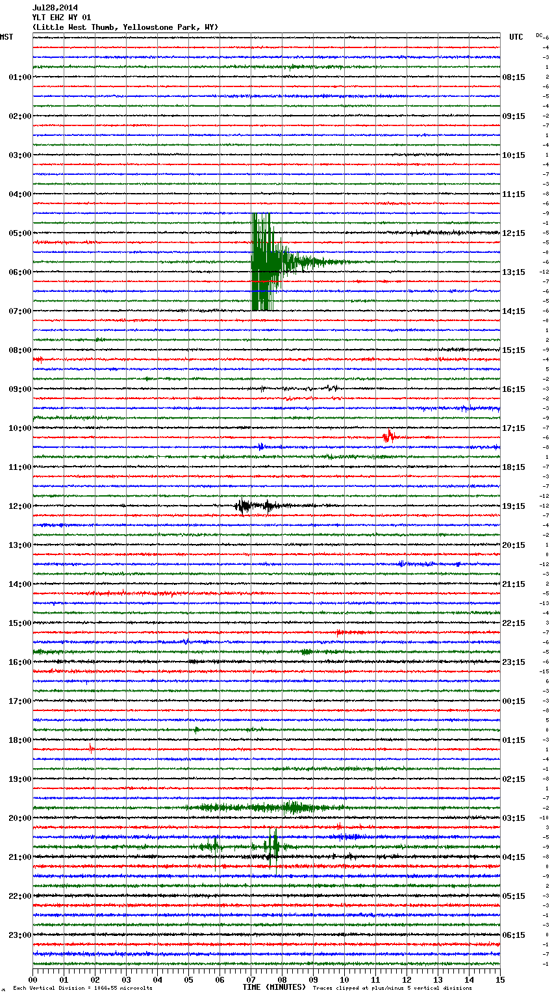552x997 pixels.
Task: Select the 07:00 MST time label
Action: click(x=20, y=311)
